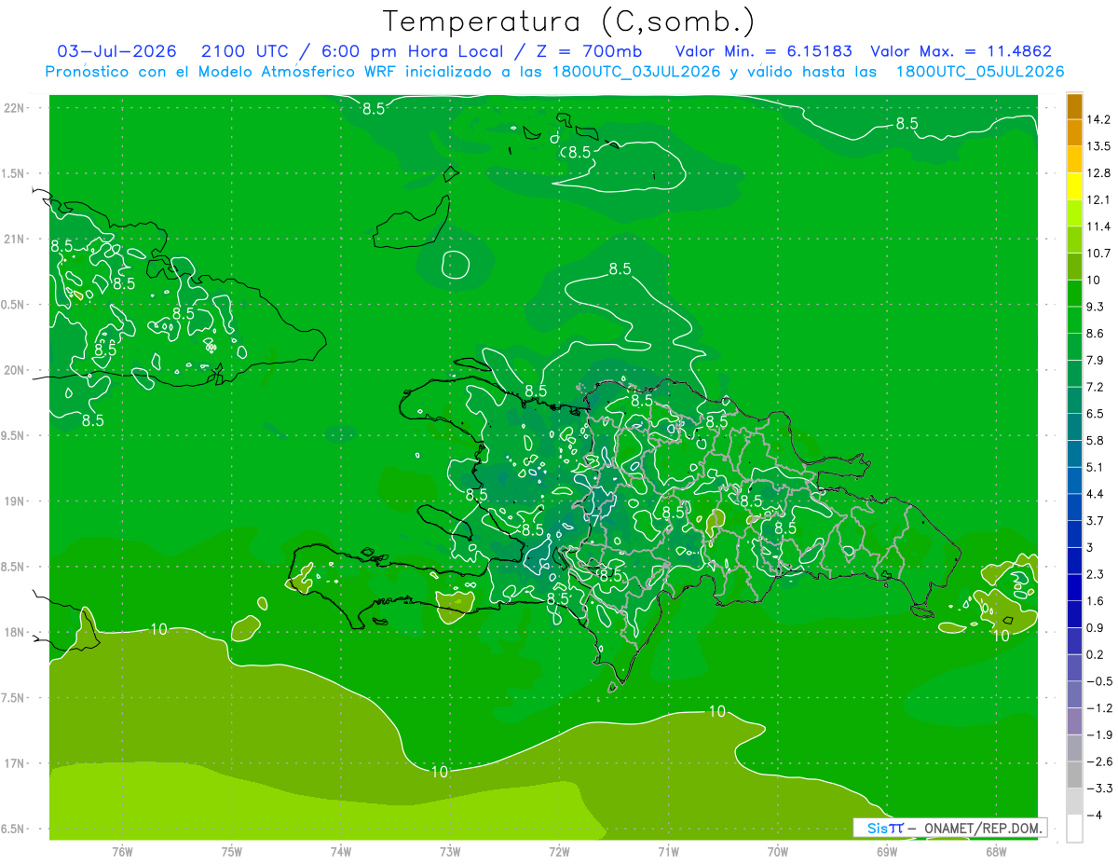Click the legend value -1.9
This screenshot has height=864, width=1118.
click(x=1099, y=734)
